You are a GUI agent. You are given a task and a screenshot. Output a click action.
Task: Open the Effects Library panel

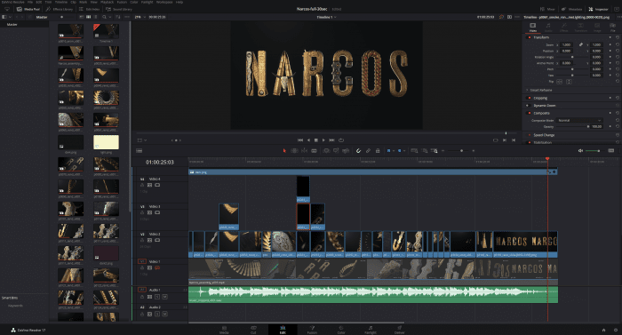click(60, 9)
